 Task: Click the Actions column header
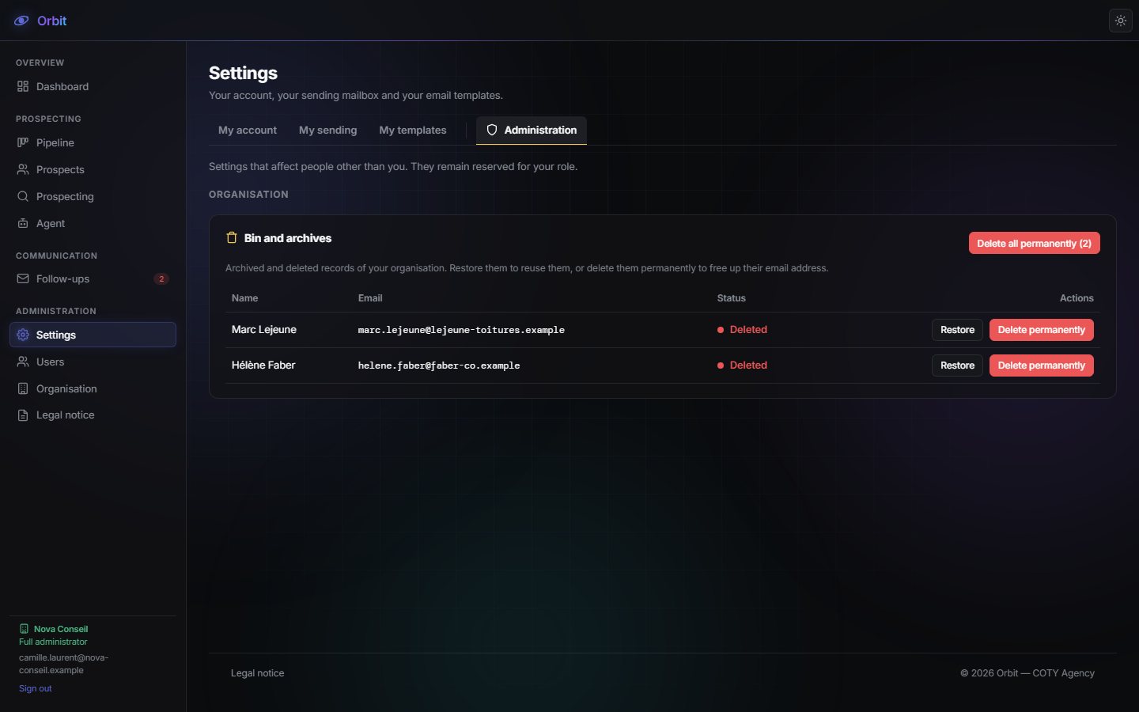point(1077,298)
